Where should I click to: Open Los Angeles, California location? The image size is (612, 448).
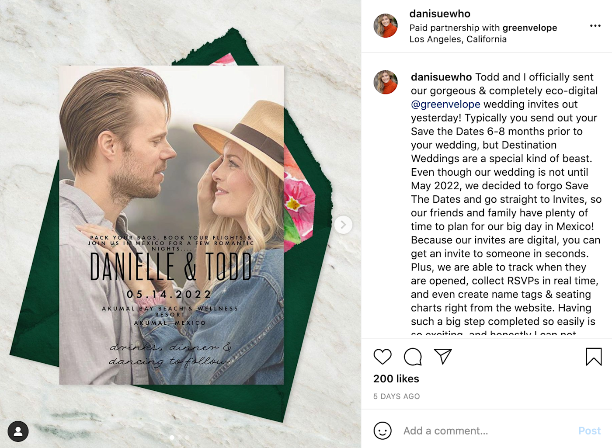(458, 39)
